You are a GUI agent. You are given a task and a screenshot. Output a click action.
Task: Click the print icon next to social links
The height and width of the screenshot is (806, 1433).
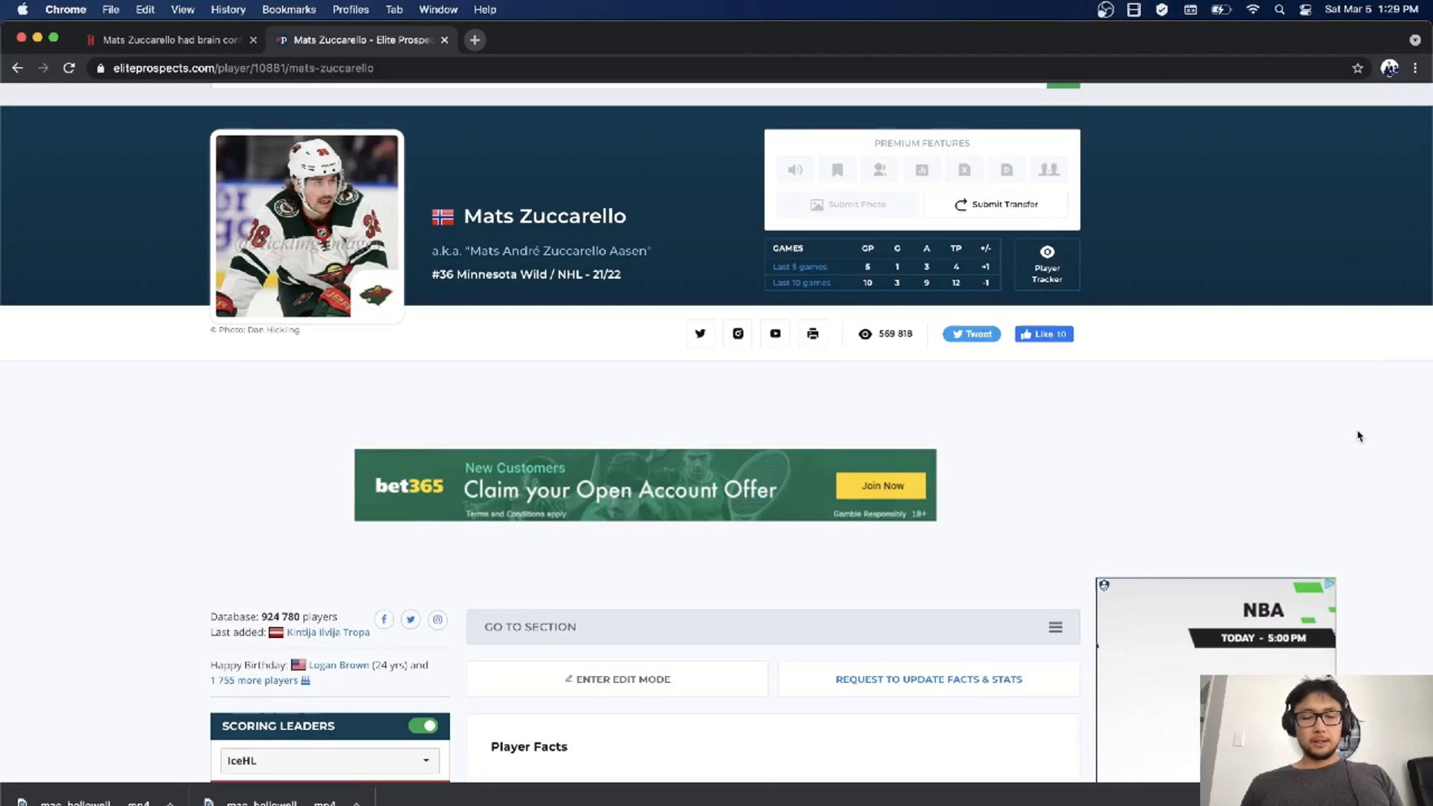(x=812, y=334)
